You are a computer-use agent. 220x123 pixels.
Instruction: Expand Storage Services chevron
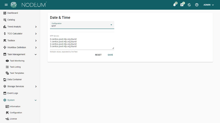point(36,87)
